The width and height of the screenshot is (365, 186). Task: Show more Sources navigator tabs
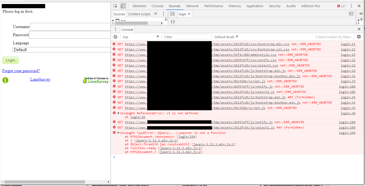(156, 14)
